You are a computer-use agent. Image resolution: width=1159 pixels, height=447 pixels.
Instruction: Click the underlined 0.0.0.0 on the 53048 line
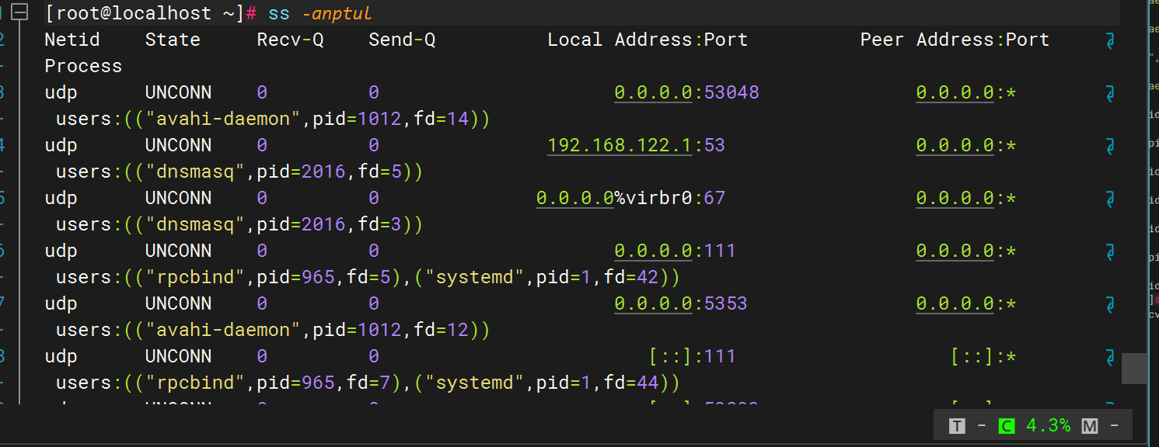653,92
